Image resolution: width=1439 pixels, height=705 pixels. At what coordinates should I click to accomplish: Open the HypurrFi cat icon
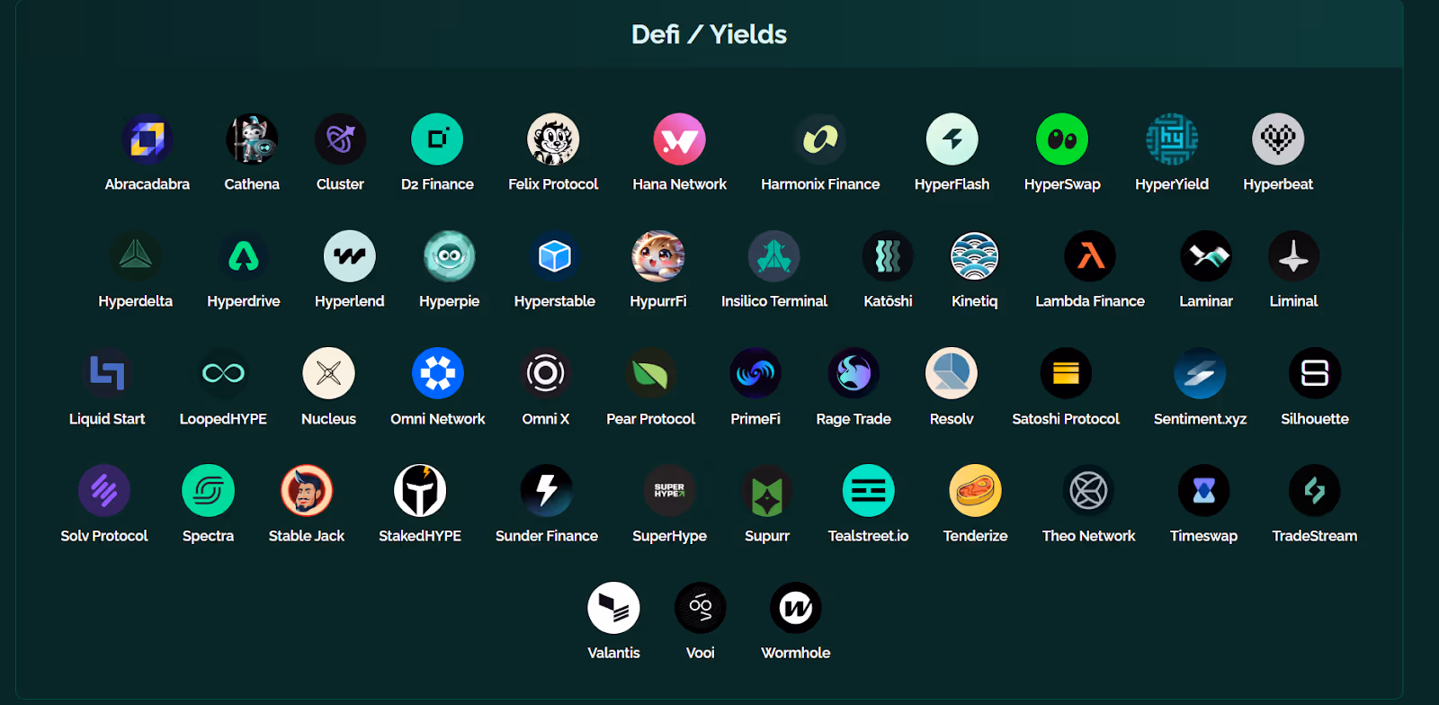coord(658,256)
